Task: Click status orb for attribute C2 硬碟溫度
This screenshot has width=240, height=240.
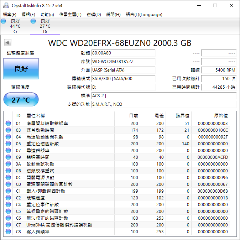Action: pos(8,198)
